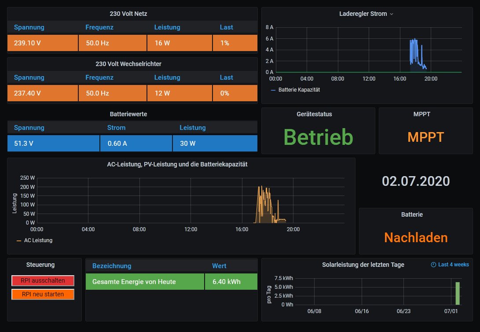The width and height of the screenshot is (480, 332).
Task: Expand the chevron next to Laderegler Strom
Action: pos(392,14)
